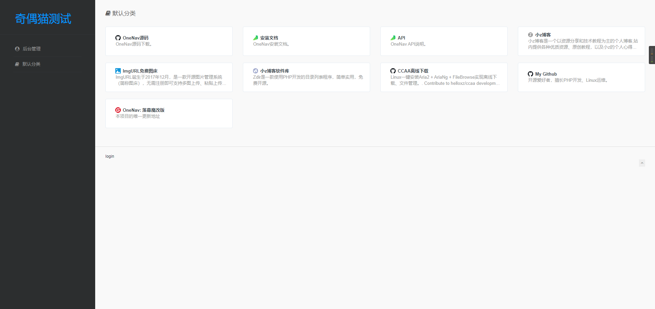Click the green leaf icon on 安装文档 card
This screenshot has height=309, width=655.
click(256, 38)
